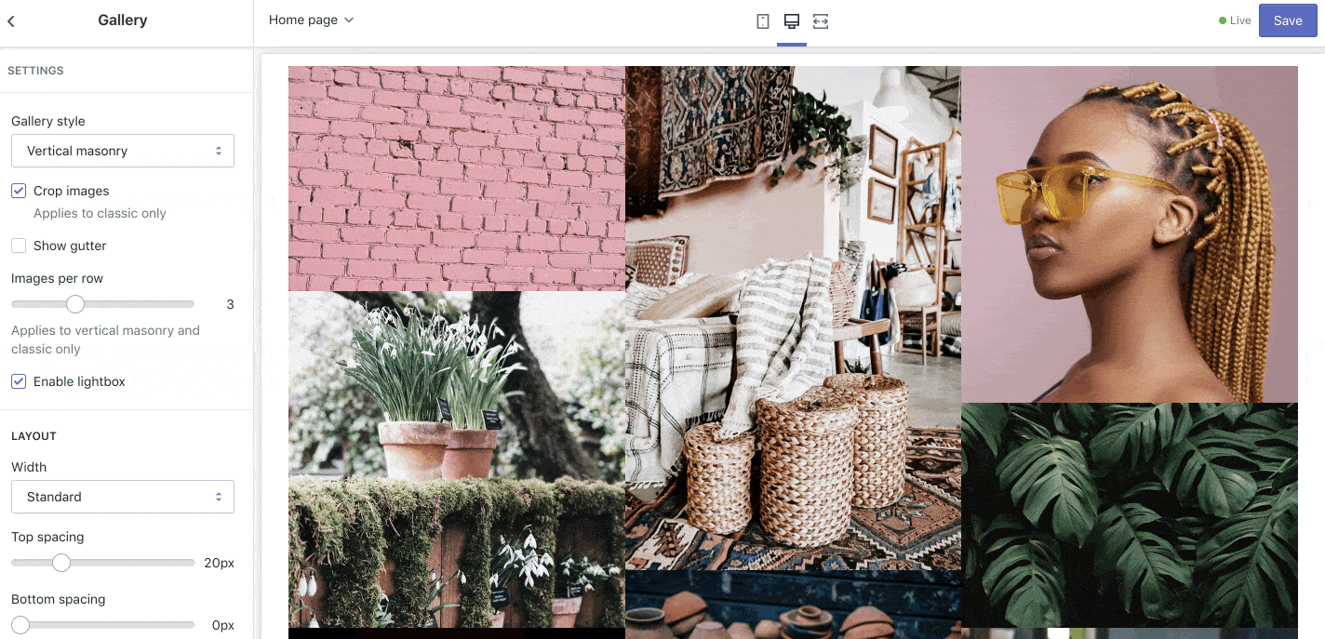Click the Bottom spacing slider handle
This screenshot has width=1325, height=639.
pos(20,625)
